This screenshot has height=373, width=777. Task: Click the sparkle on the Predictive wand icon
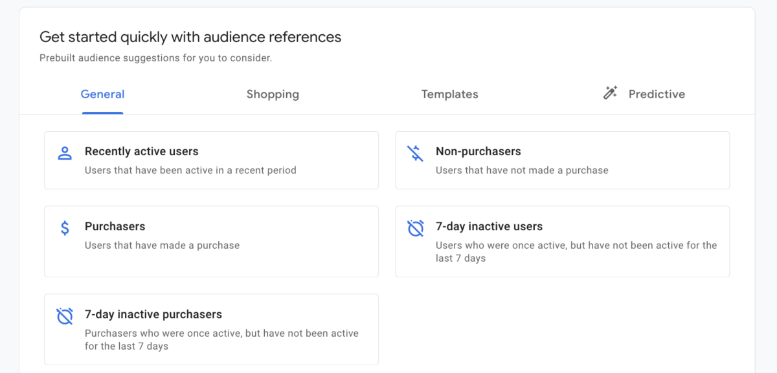click(x=614, y=88)
